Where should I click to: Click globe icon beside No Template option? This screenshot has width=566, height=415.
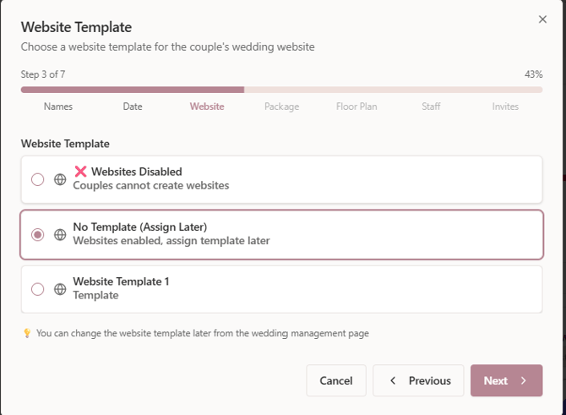[x=60, y=234]
